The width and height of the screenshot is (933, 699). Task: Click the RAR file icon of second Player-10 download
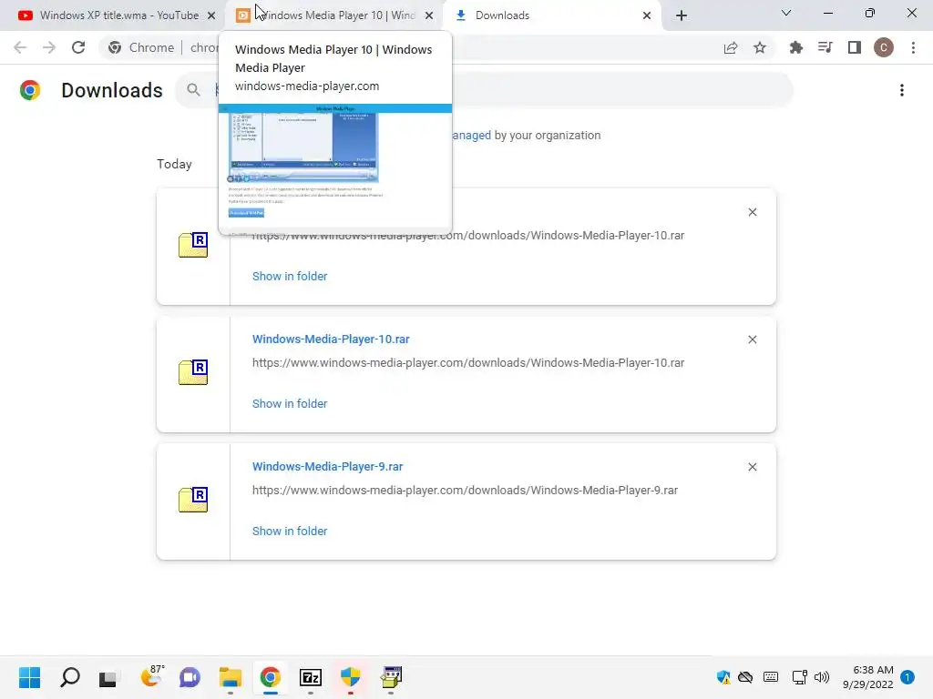click(x=193, y=372)
